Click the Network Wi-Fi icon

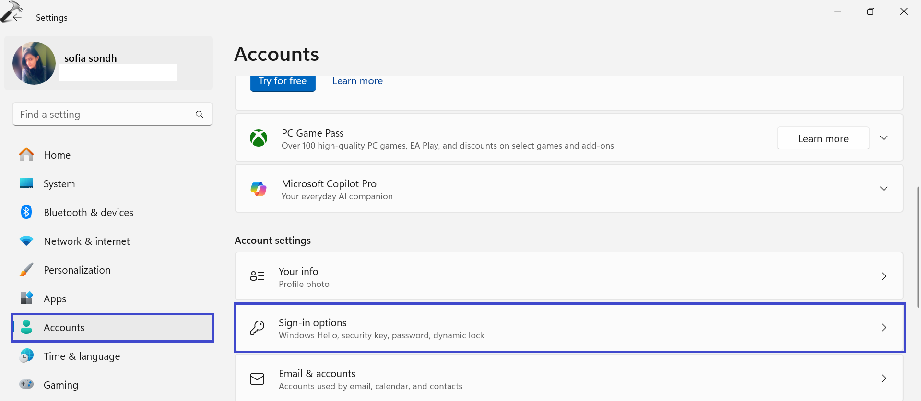click(x=26, y=241)
